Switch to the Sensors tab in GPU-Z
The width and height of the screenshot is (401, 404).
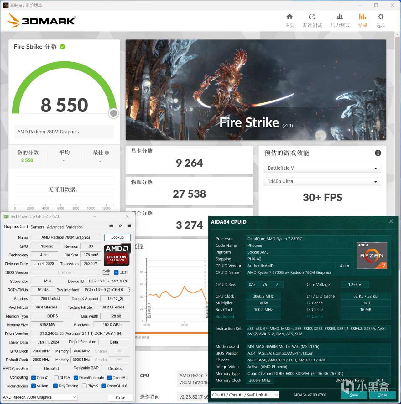pyautogui.click(x=37, y=227)
